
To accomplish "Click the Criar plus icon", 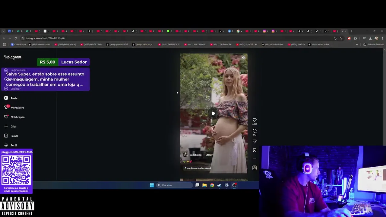I will point(6,126).
